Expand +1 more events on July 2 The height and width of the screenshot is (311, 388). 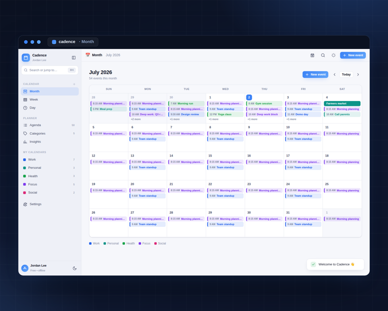click(252, 119)
